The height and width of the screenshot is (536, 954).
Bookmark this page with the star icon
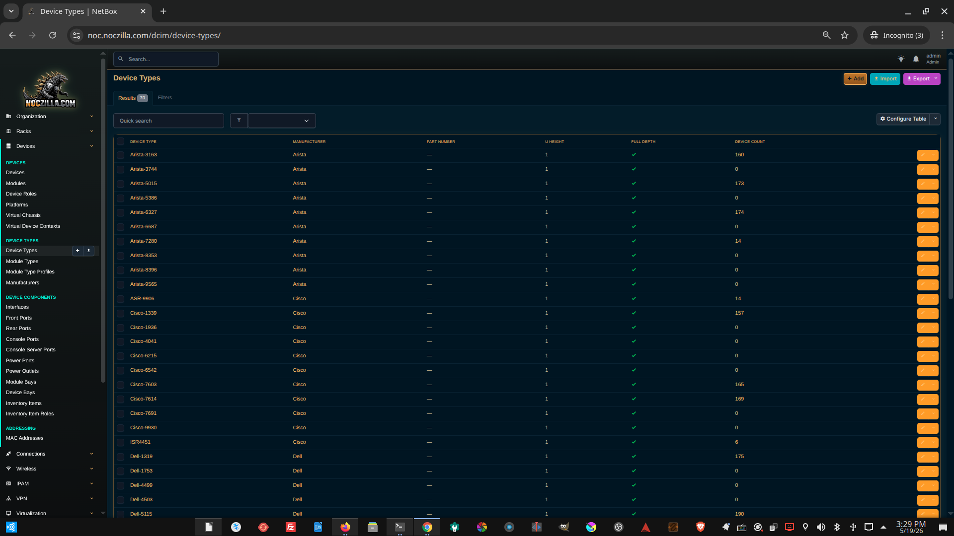(845, 35)
